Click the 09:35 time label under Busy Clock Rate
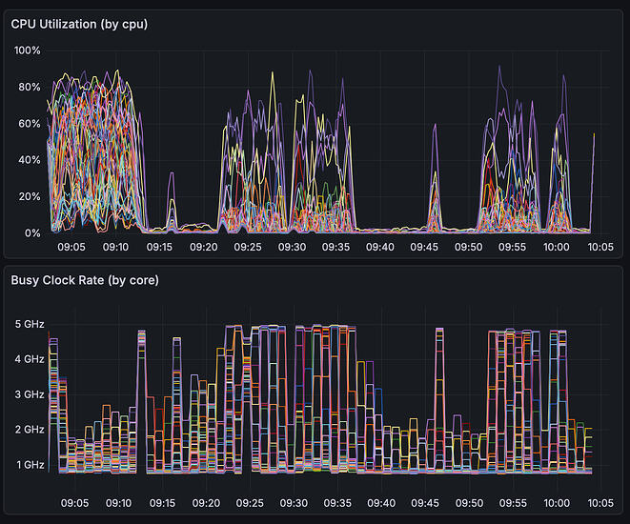Viewport: 630px width, 524px height. point(337,503)
